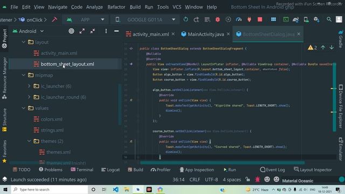Click the Windows taskbar search box
The image size is (345, 194).
49,189
